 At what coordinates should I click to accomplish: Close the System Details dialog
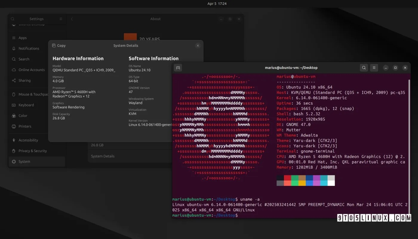tap(198, 46)
